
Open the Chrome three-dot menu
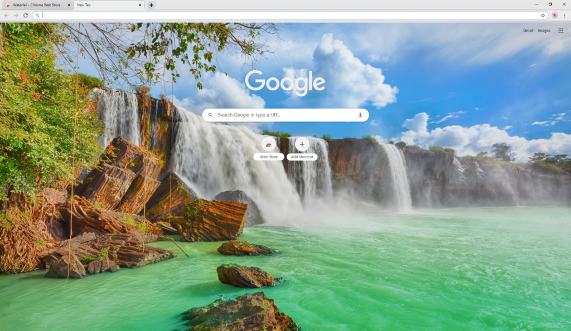coord(564,15)
